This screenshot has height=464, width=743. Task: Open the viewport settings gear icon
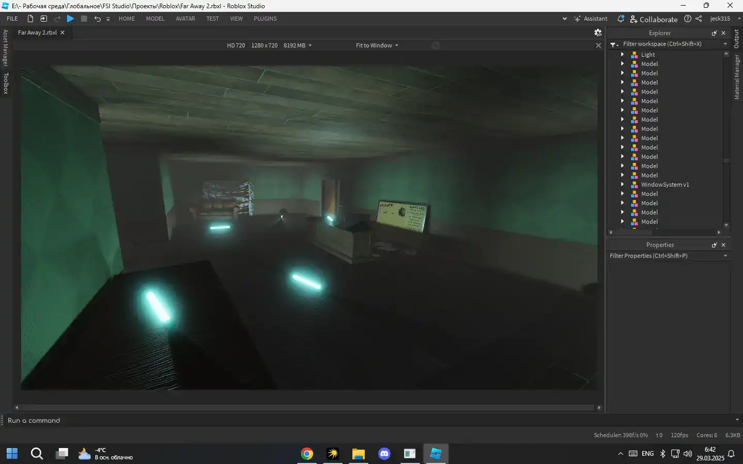click(598, 32)
